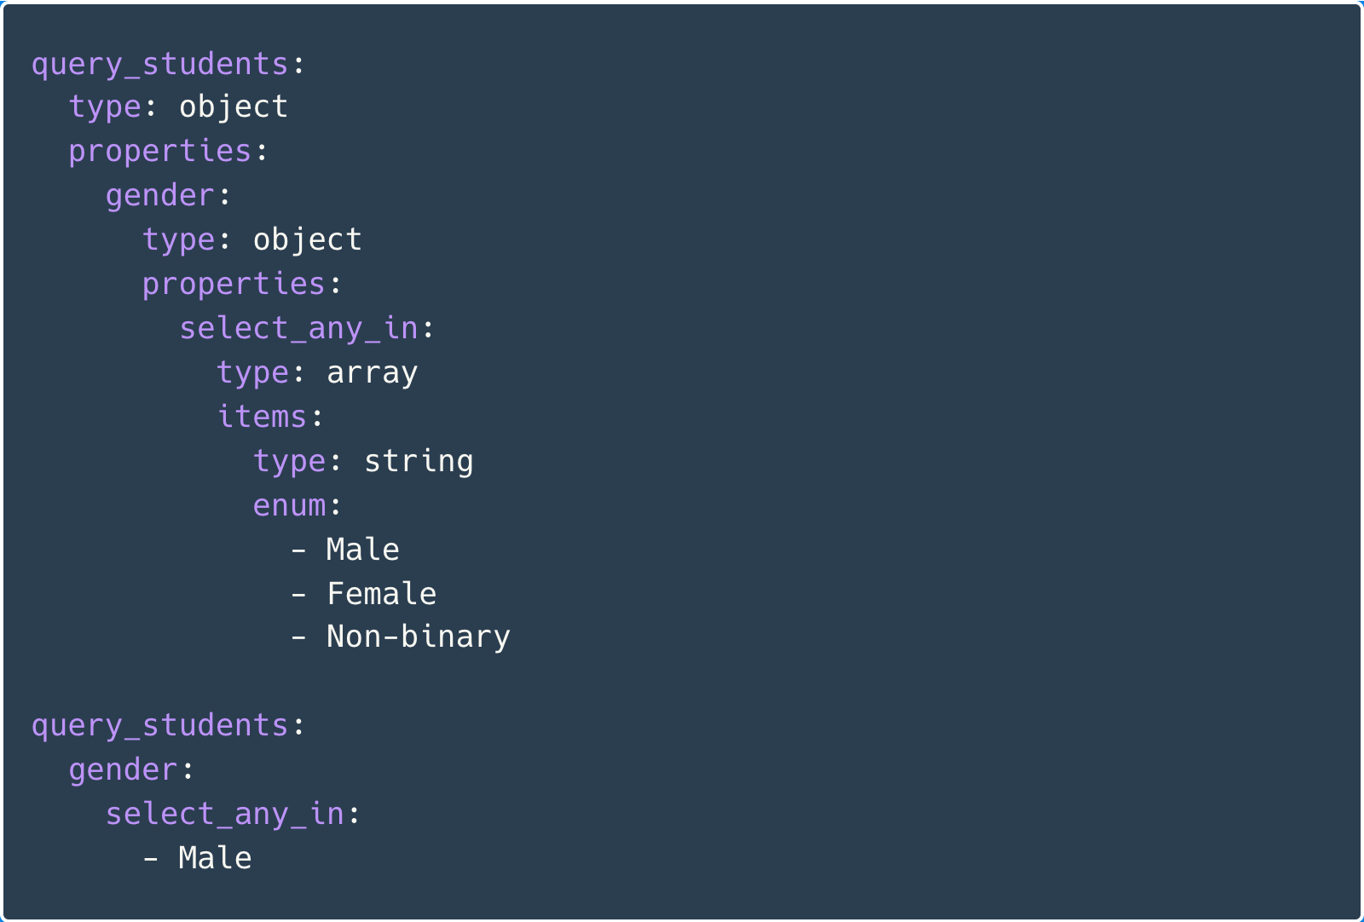Click select_any_in in the schema

click(298, 328)
